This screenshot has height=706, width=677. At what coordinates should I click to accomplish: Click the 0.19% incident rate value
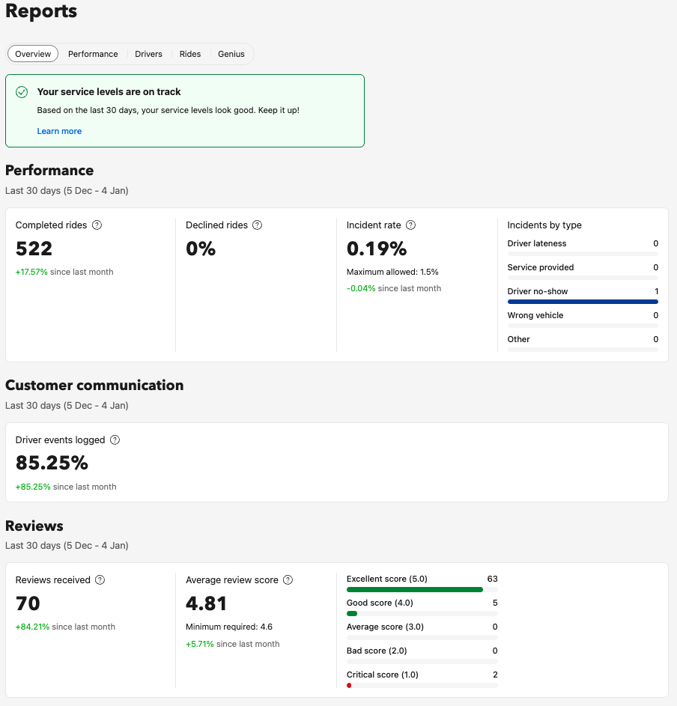(377, 249)
